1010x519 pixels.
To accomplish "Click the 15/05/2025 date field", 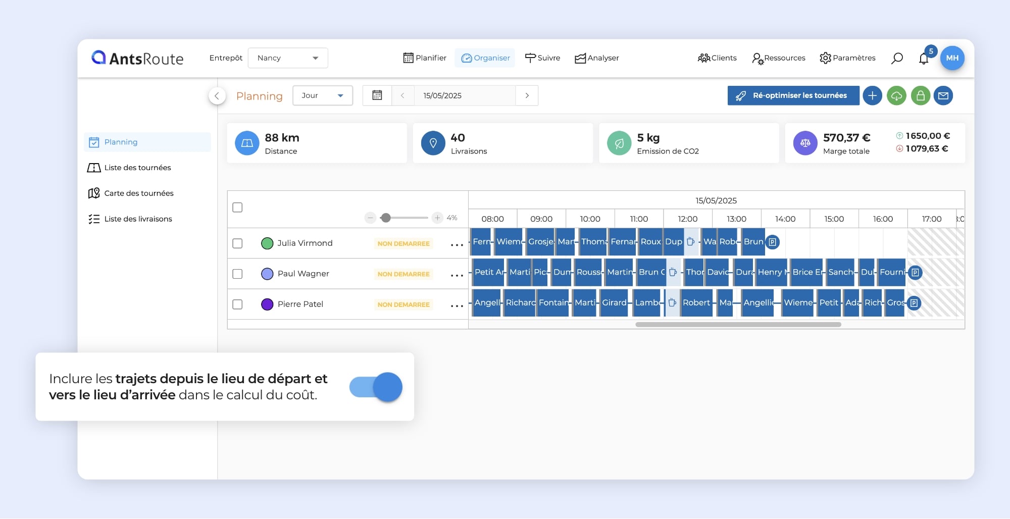I will [465, 95].
